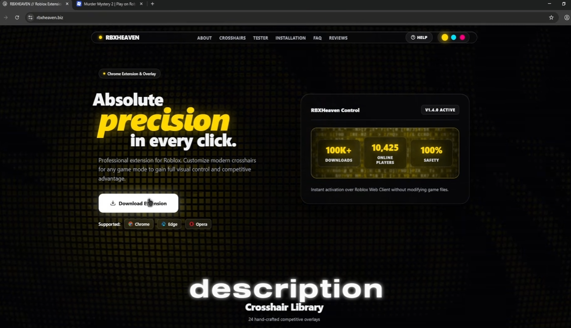The width and height of the screenshot is (571, 328).
Task: Open the REVIEWS nav link
Action: point(338,38)
